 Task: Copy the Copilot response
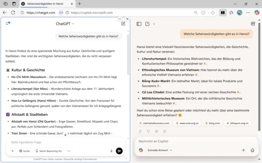click(x=165, y=131)
